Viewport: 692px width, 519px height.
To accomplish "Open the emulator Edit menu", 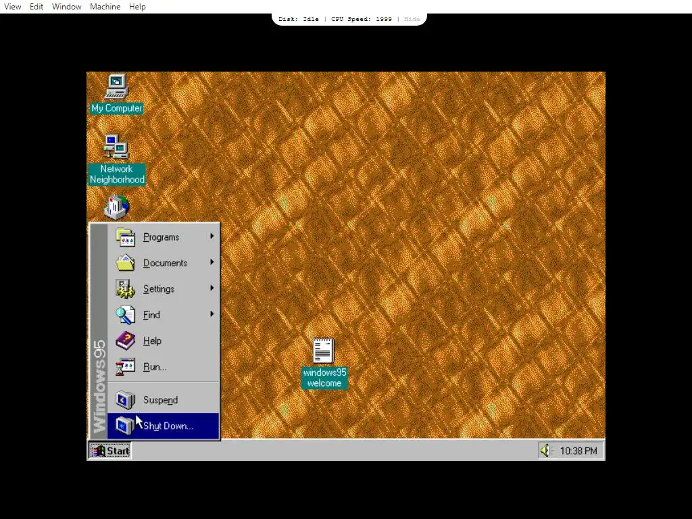I will (36, 7).
